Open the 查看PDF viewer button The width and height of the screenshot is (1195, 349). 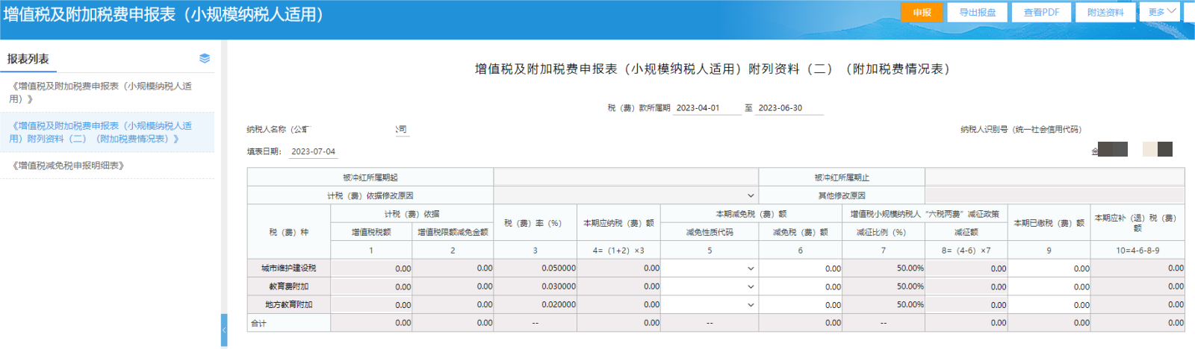[1041, 13]
